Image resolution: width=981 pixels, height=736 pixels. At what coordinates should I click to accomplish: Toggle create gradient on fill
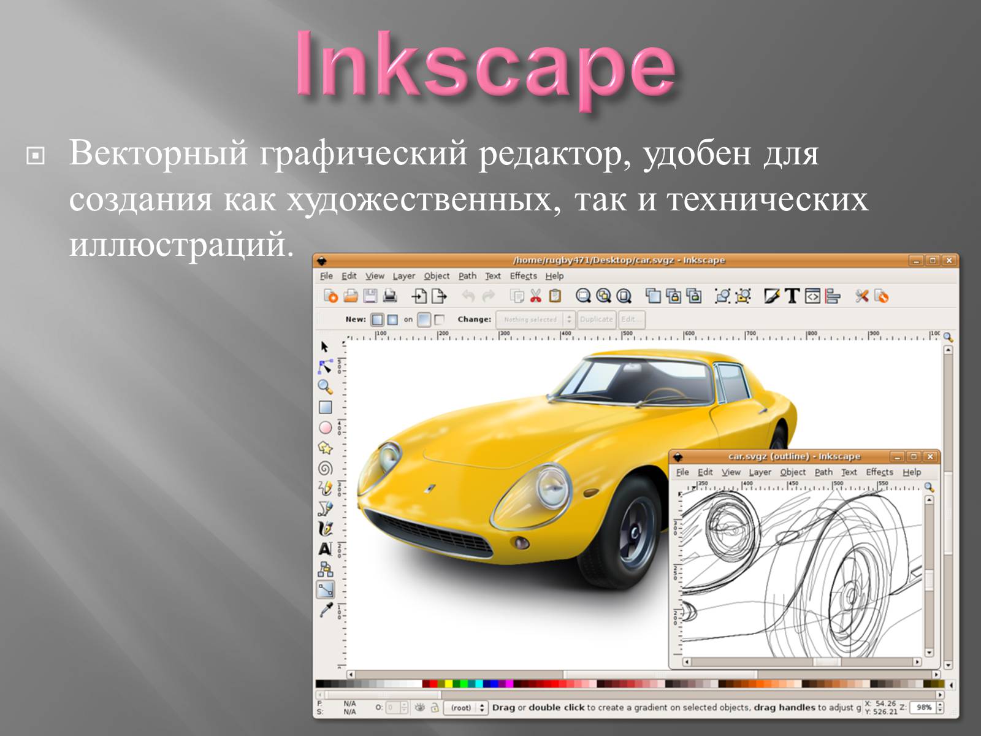(424, 320)
